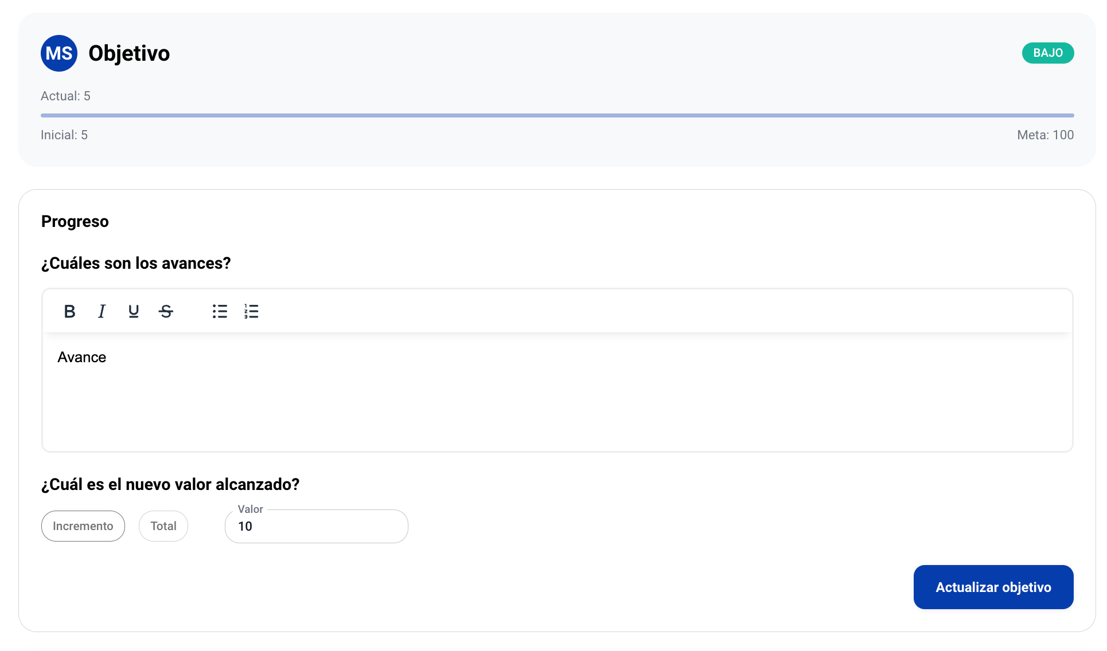Screen dimensions: 1107x651
Task: Click the '¿Cuál es el nuevo valor alcanzado?' heading
Action: pyautogui.click(x=170, y=485)
